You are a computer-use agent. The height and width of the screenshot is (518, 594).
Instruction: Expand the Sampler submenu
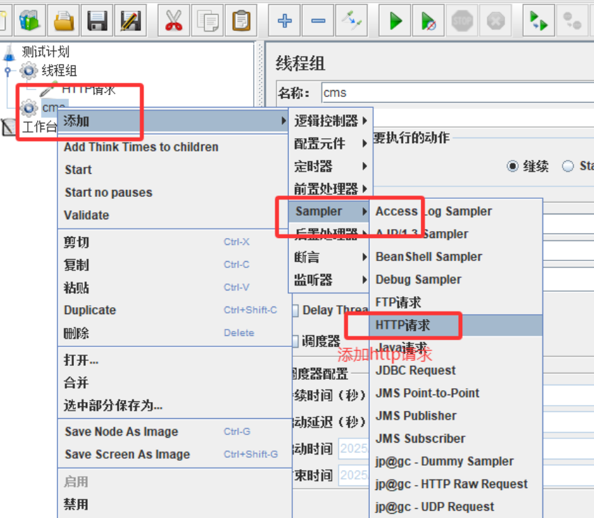329,212
